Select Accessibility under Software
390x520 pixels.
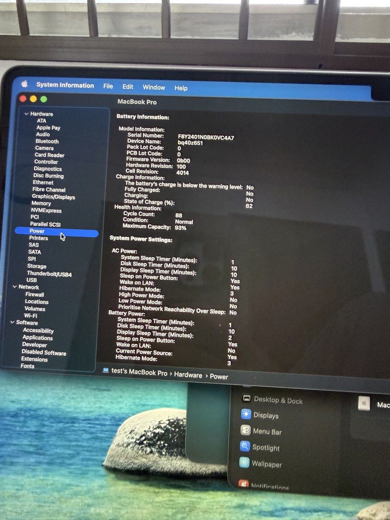coord(38,331)
